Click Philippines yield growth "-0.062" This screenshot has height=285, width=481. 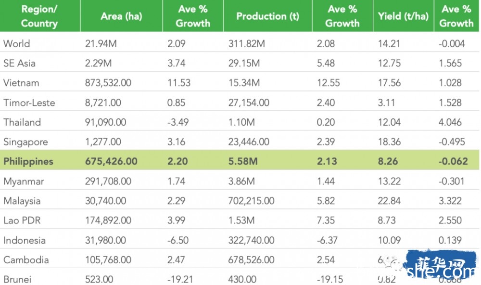click(453, 162)
